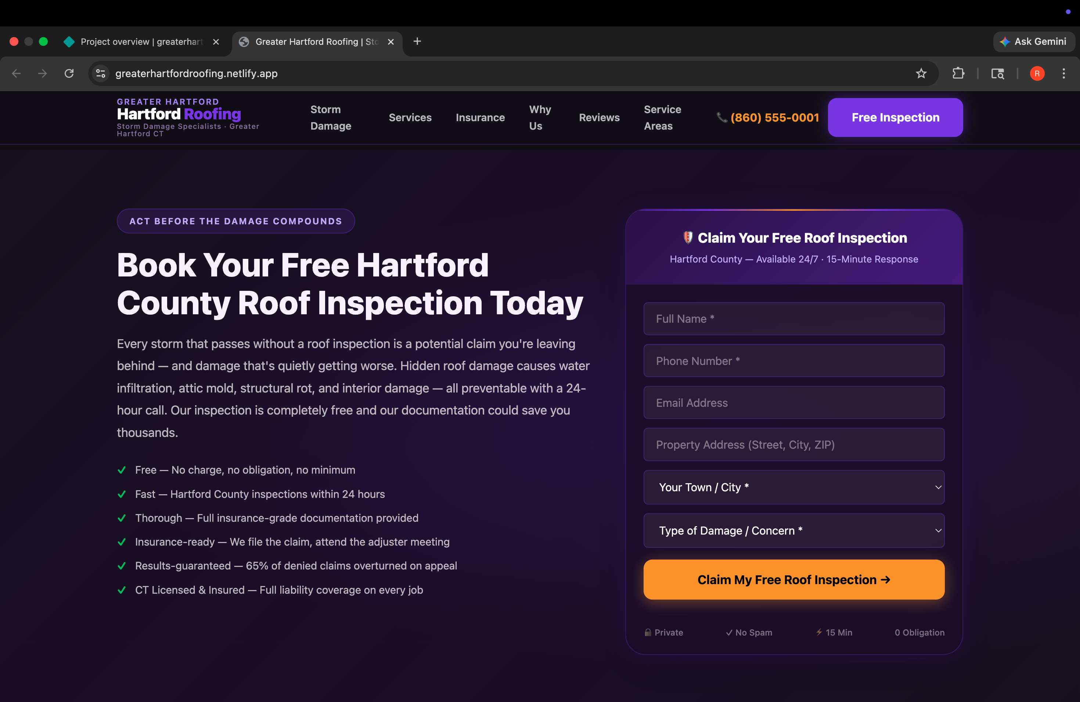
Task: Click the purple Free Inspection button
Action: (x=895, y=117)
